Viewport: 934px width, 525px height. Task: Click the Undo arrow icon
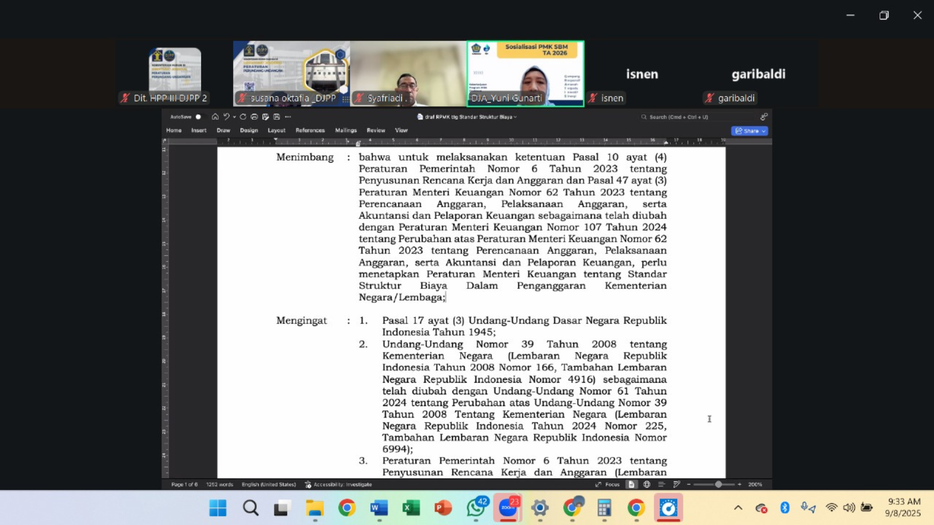click(x=226, y=117)
